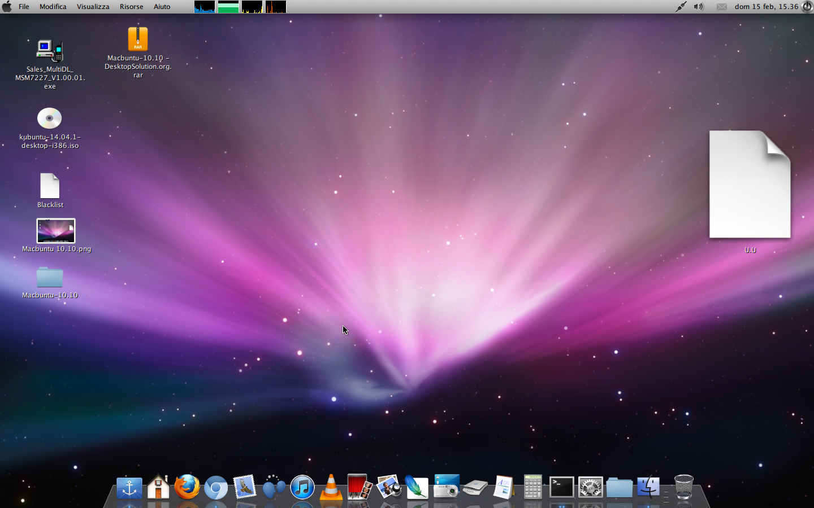The width and height of the screenshot is (814, 508).
Task: Open iTunes music note icon in dock
Action: 302,487
